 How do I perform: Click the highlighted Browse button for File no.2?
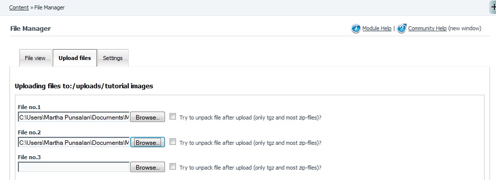pyautogui.click(x=148, y=142)
